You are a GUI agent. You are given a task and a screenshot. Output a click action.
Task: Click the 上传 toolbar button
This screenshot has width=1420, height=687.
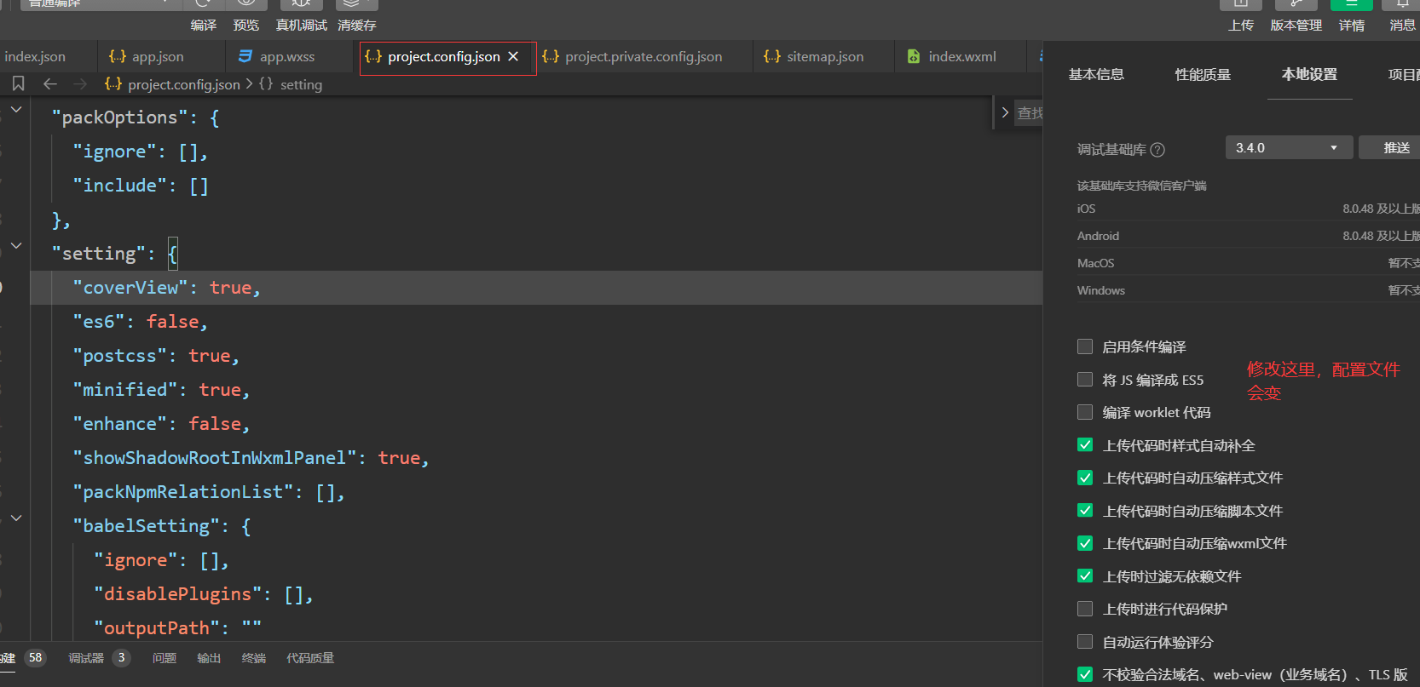point(1241,25)
